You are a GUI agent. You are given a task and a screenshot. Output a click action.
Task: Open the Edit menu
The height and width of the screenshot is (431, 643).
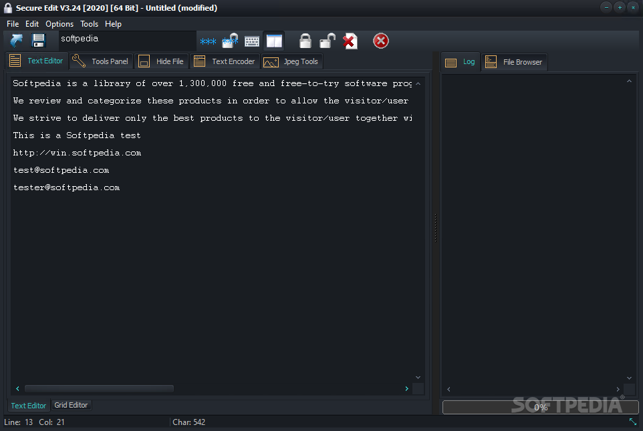32,24
